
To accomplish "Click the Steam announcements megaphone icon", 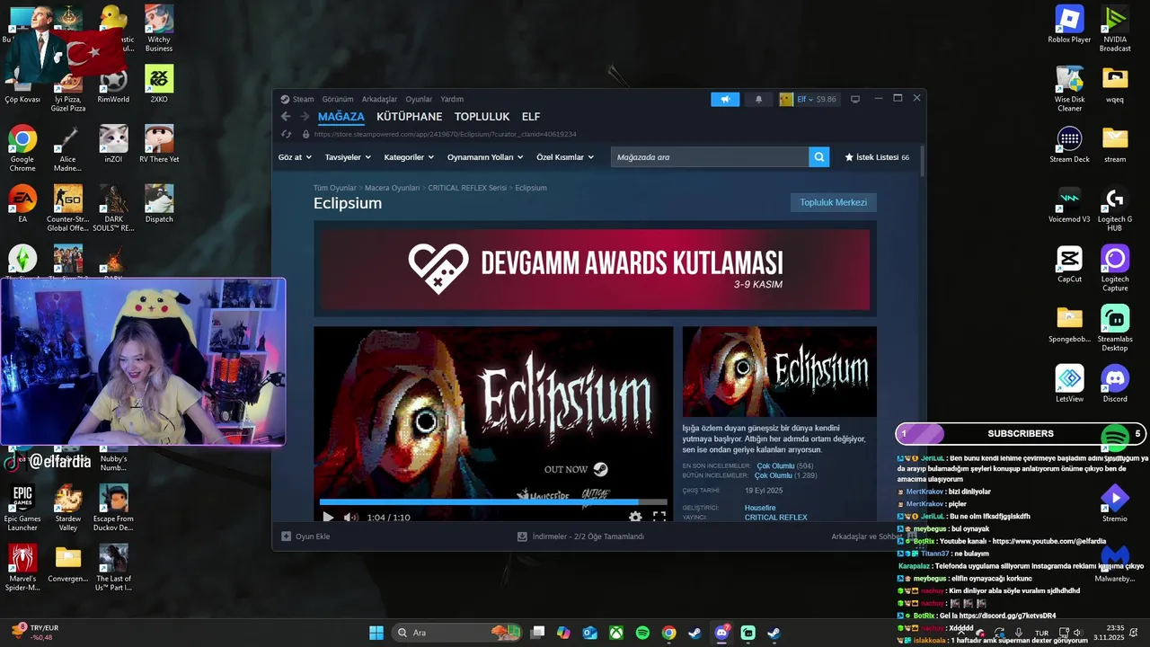I will (725, 99).
